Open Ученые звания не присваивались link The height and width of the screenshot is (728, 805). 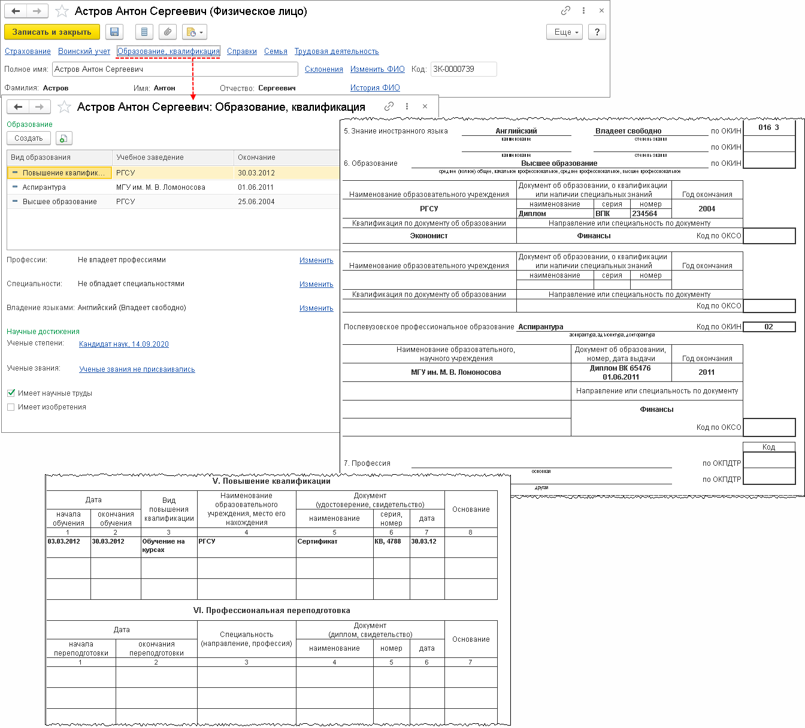pyautogui.click(x=137, y=369)
